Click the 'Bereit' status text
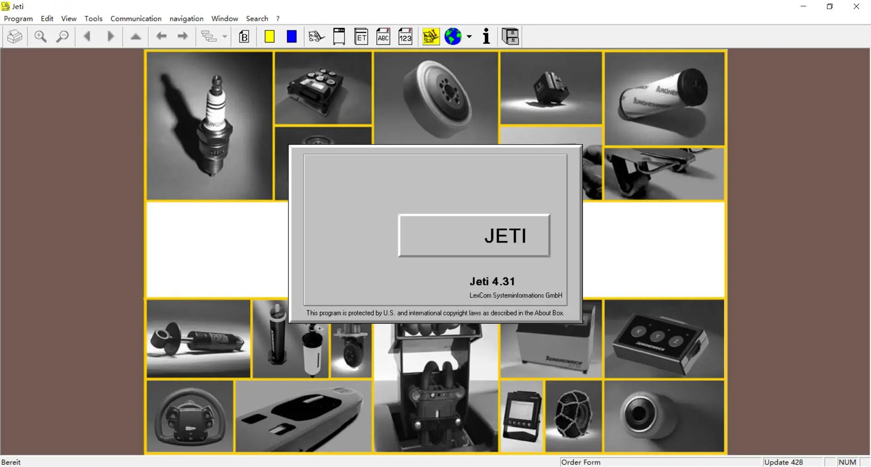The height and width of the screenshot is (467, 871). (11, 462)
